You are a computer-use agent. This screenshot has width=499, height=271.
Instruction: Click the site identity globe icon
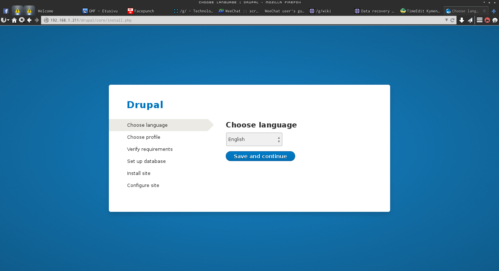(46, 20)
